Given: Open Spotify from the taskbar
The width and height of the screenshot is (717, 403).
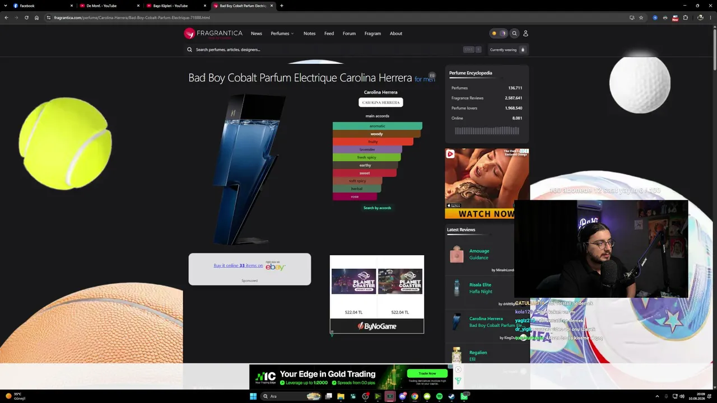Looking at the screenshot, I should pyautogui.click(x=439, y=396).
